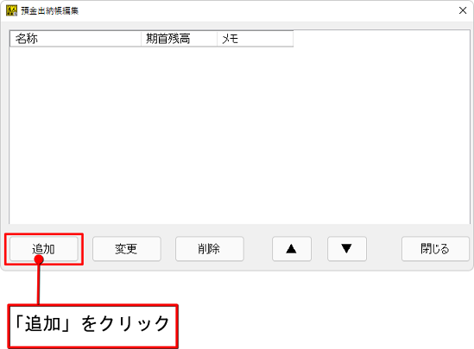Click the right edge of メモ column header
Image resolution: width=474 pixels, height=349 pixels.
point(293,39)
